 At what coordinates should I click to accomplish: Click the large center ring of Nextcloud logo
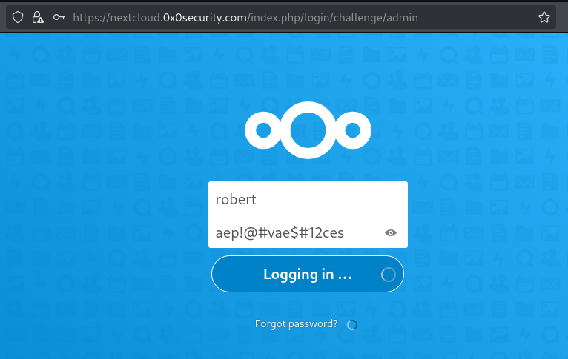tap(308, 131)
